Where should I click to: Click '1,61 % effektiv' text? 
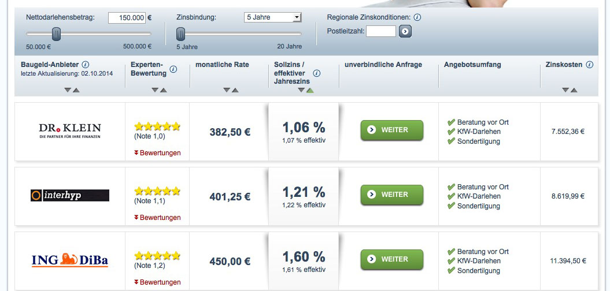coord(304,270)
